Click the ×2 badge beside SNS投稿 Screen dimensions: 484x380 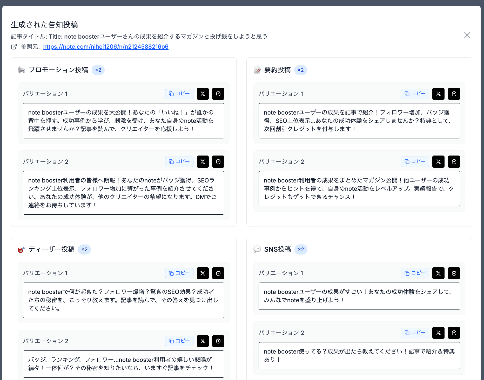coord(301,249)
